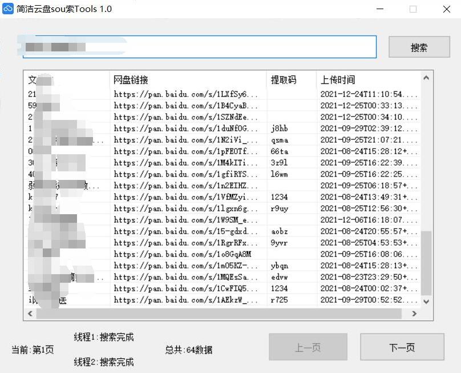This screenshot has width=461, height=373.
Task: Click extraction code edvw
Action: coord(280,277)
